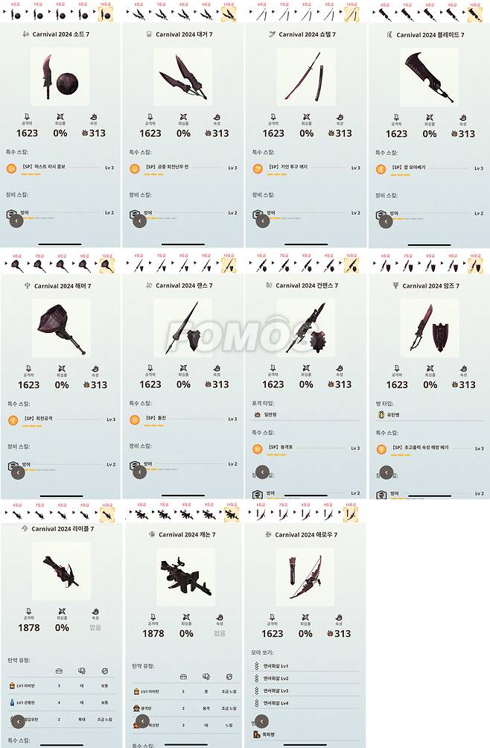This screenshot has height=748, width=490.
Task: Select the SP 용격포 skill orange icon
Action: click(258, 449)
